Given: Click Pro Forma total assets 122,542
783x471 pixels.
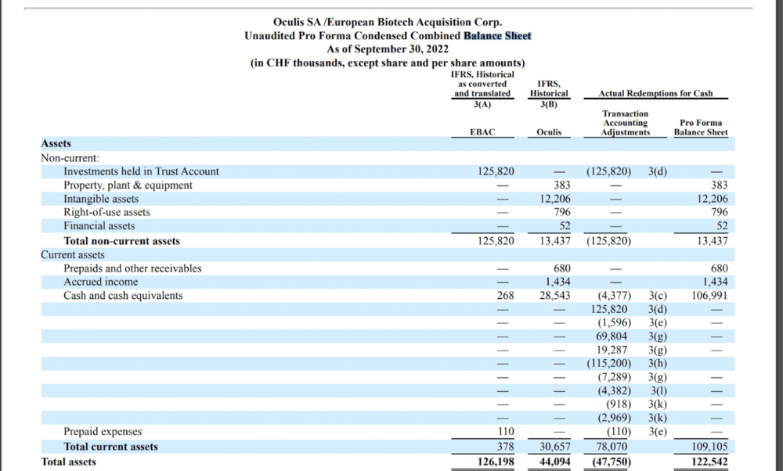Looking at the screenshot, I should 709,462.
